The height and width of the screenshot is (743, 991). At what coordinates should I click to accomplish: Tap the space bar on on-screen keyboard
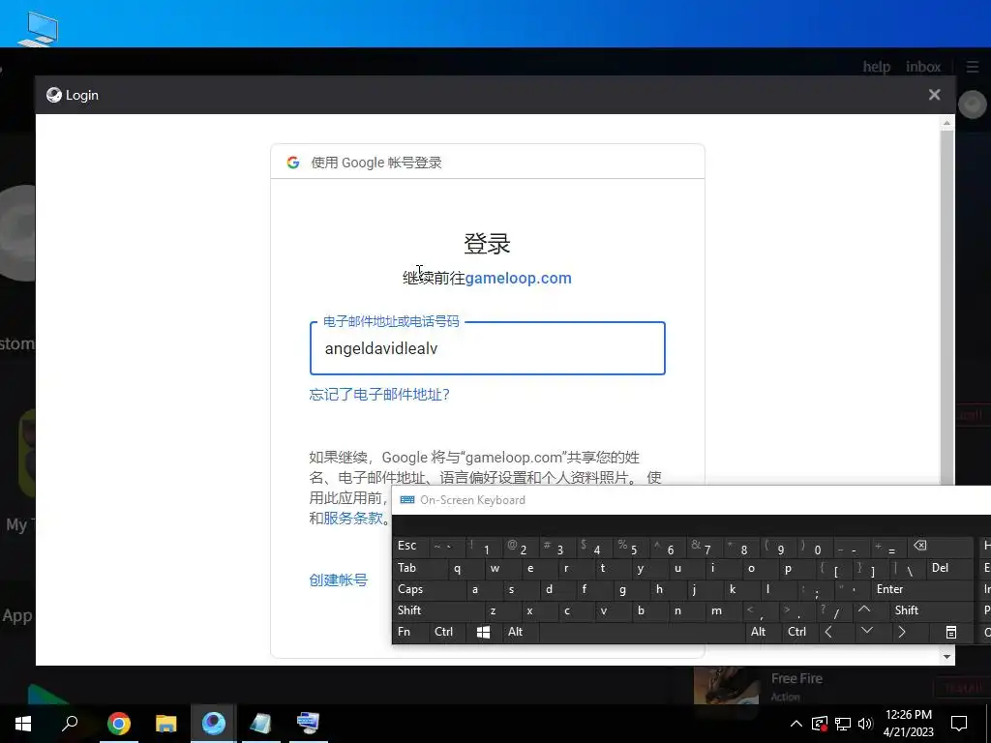(x=643, y=632)
